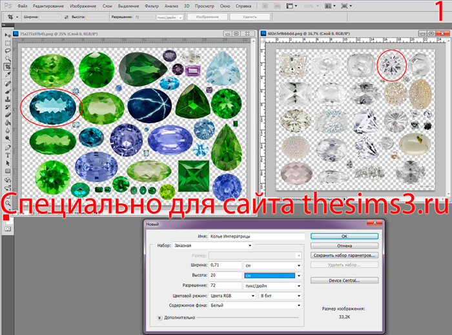Select the Move tool
The image size is (452, 335).
8,34
